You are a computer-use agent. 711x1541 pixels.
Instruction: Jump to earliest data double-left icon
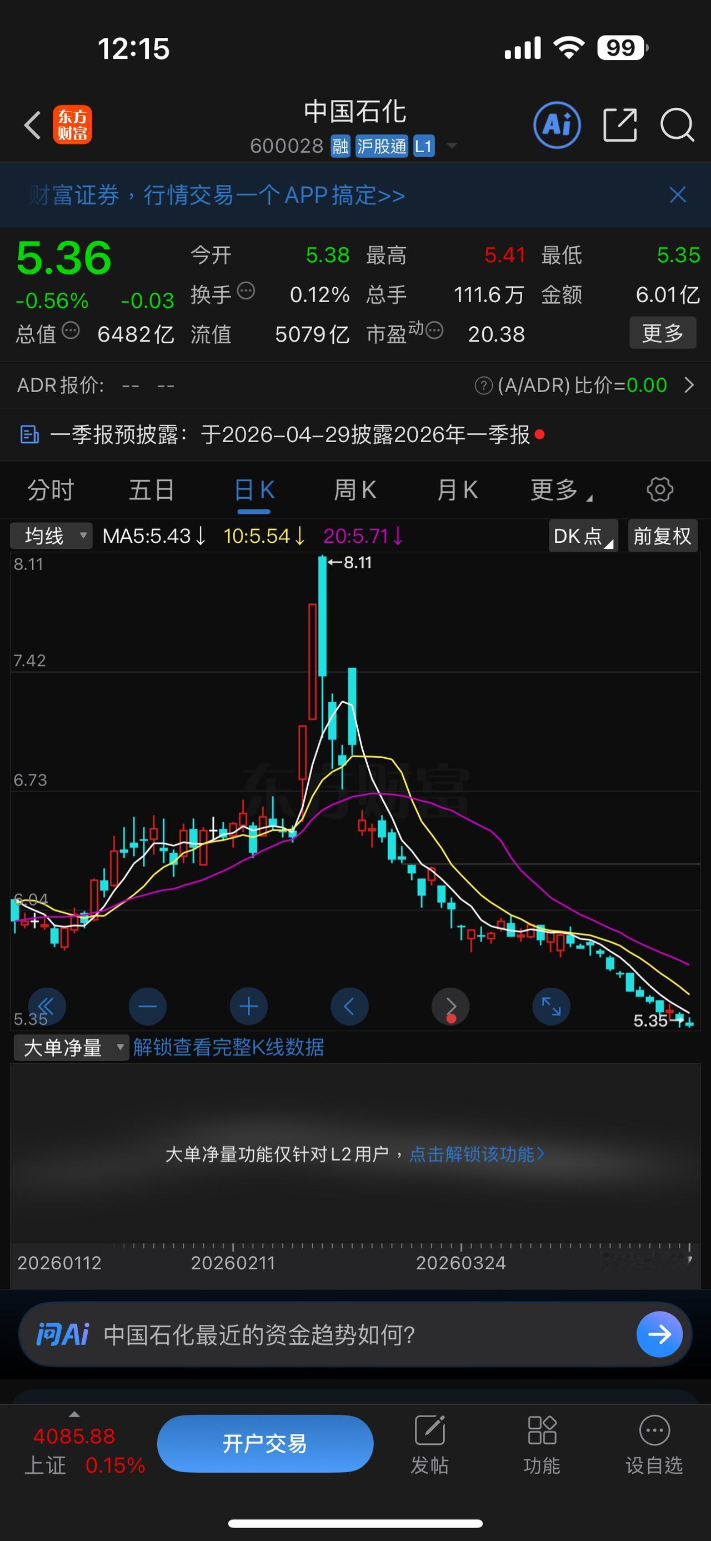[47, 1006]
